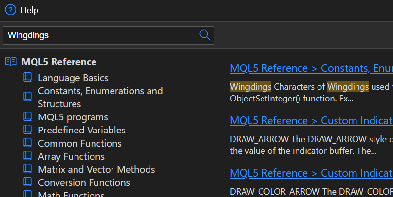Click the Help question mark icon
Viewport: 393px width, 197px height.
(x=10, y=10)
